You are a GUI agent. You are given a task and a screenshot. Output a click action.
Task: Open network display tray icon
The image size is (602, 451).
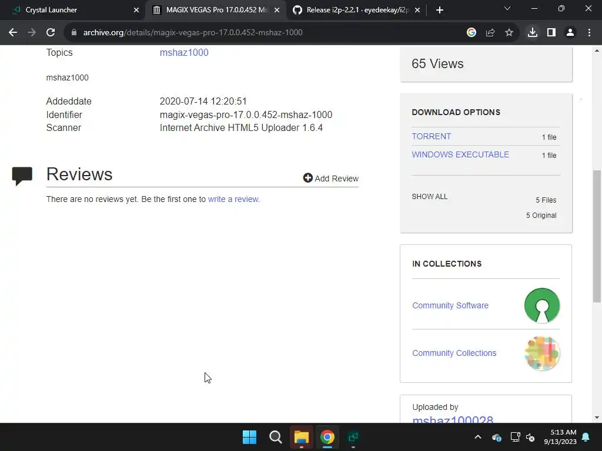pos(515,437)
